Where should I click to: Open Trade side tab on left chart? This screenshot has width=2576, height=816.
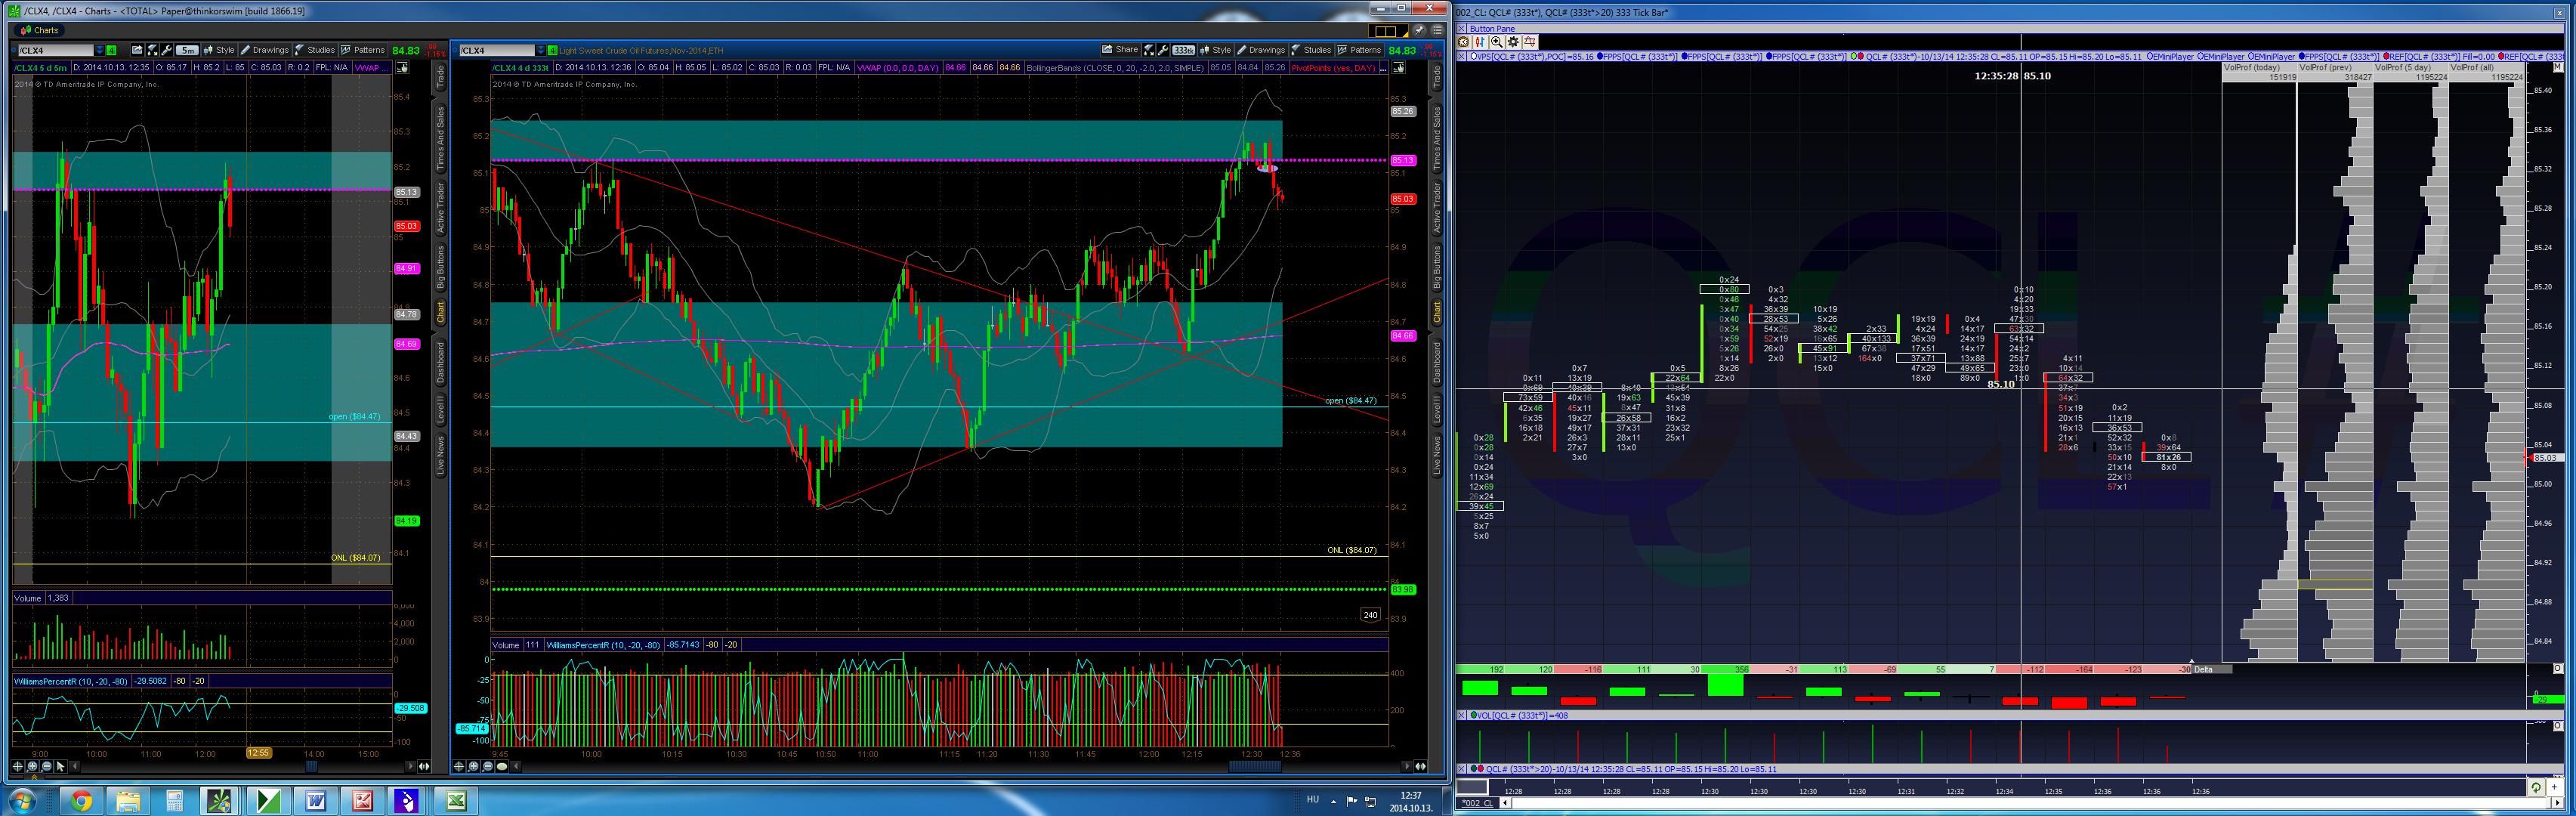click(x=440, y=77)
